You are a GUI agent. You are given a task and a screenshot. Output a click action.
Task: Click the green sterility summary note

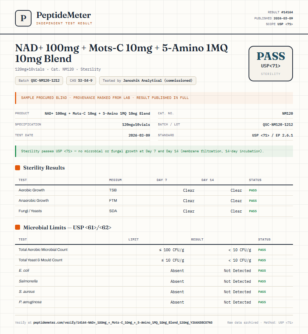pyautogui.click(x=154, y=151)
